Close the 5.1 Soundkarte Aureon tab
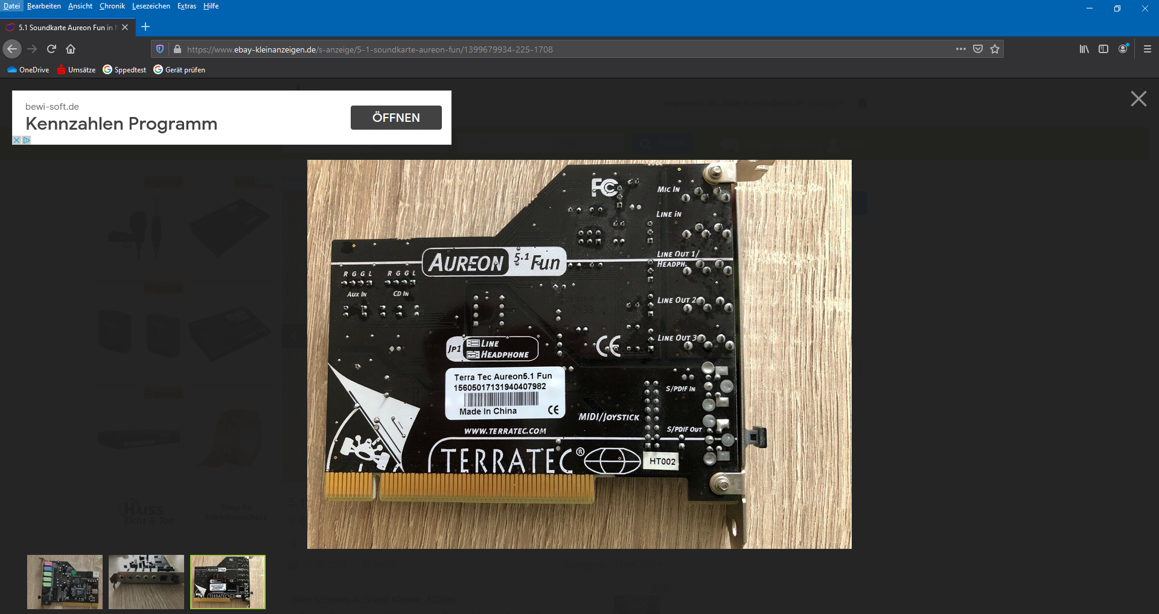The width and height of the screenshot is (1159, 614). coord(125,27)
